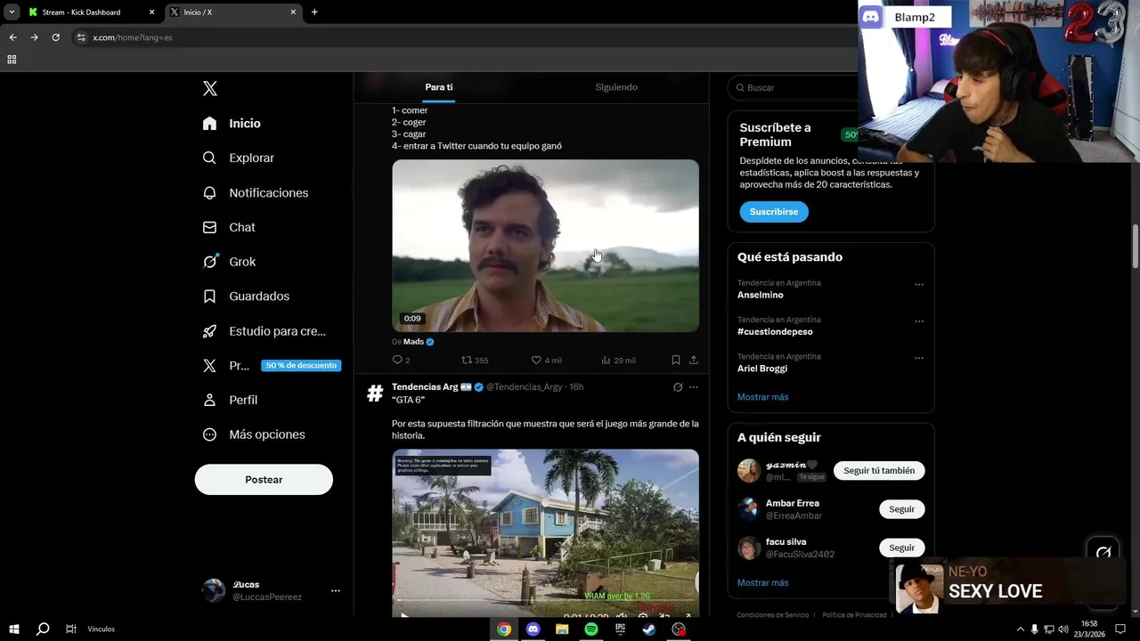Bookmark the Mads video post
1140x641 pixels.
coord(676,360)
